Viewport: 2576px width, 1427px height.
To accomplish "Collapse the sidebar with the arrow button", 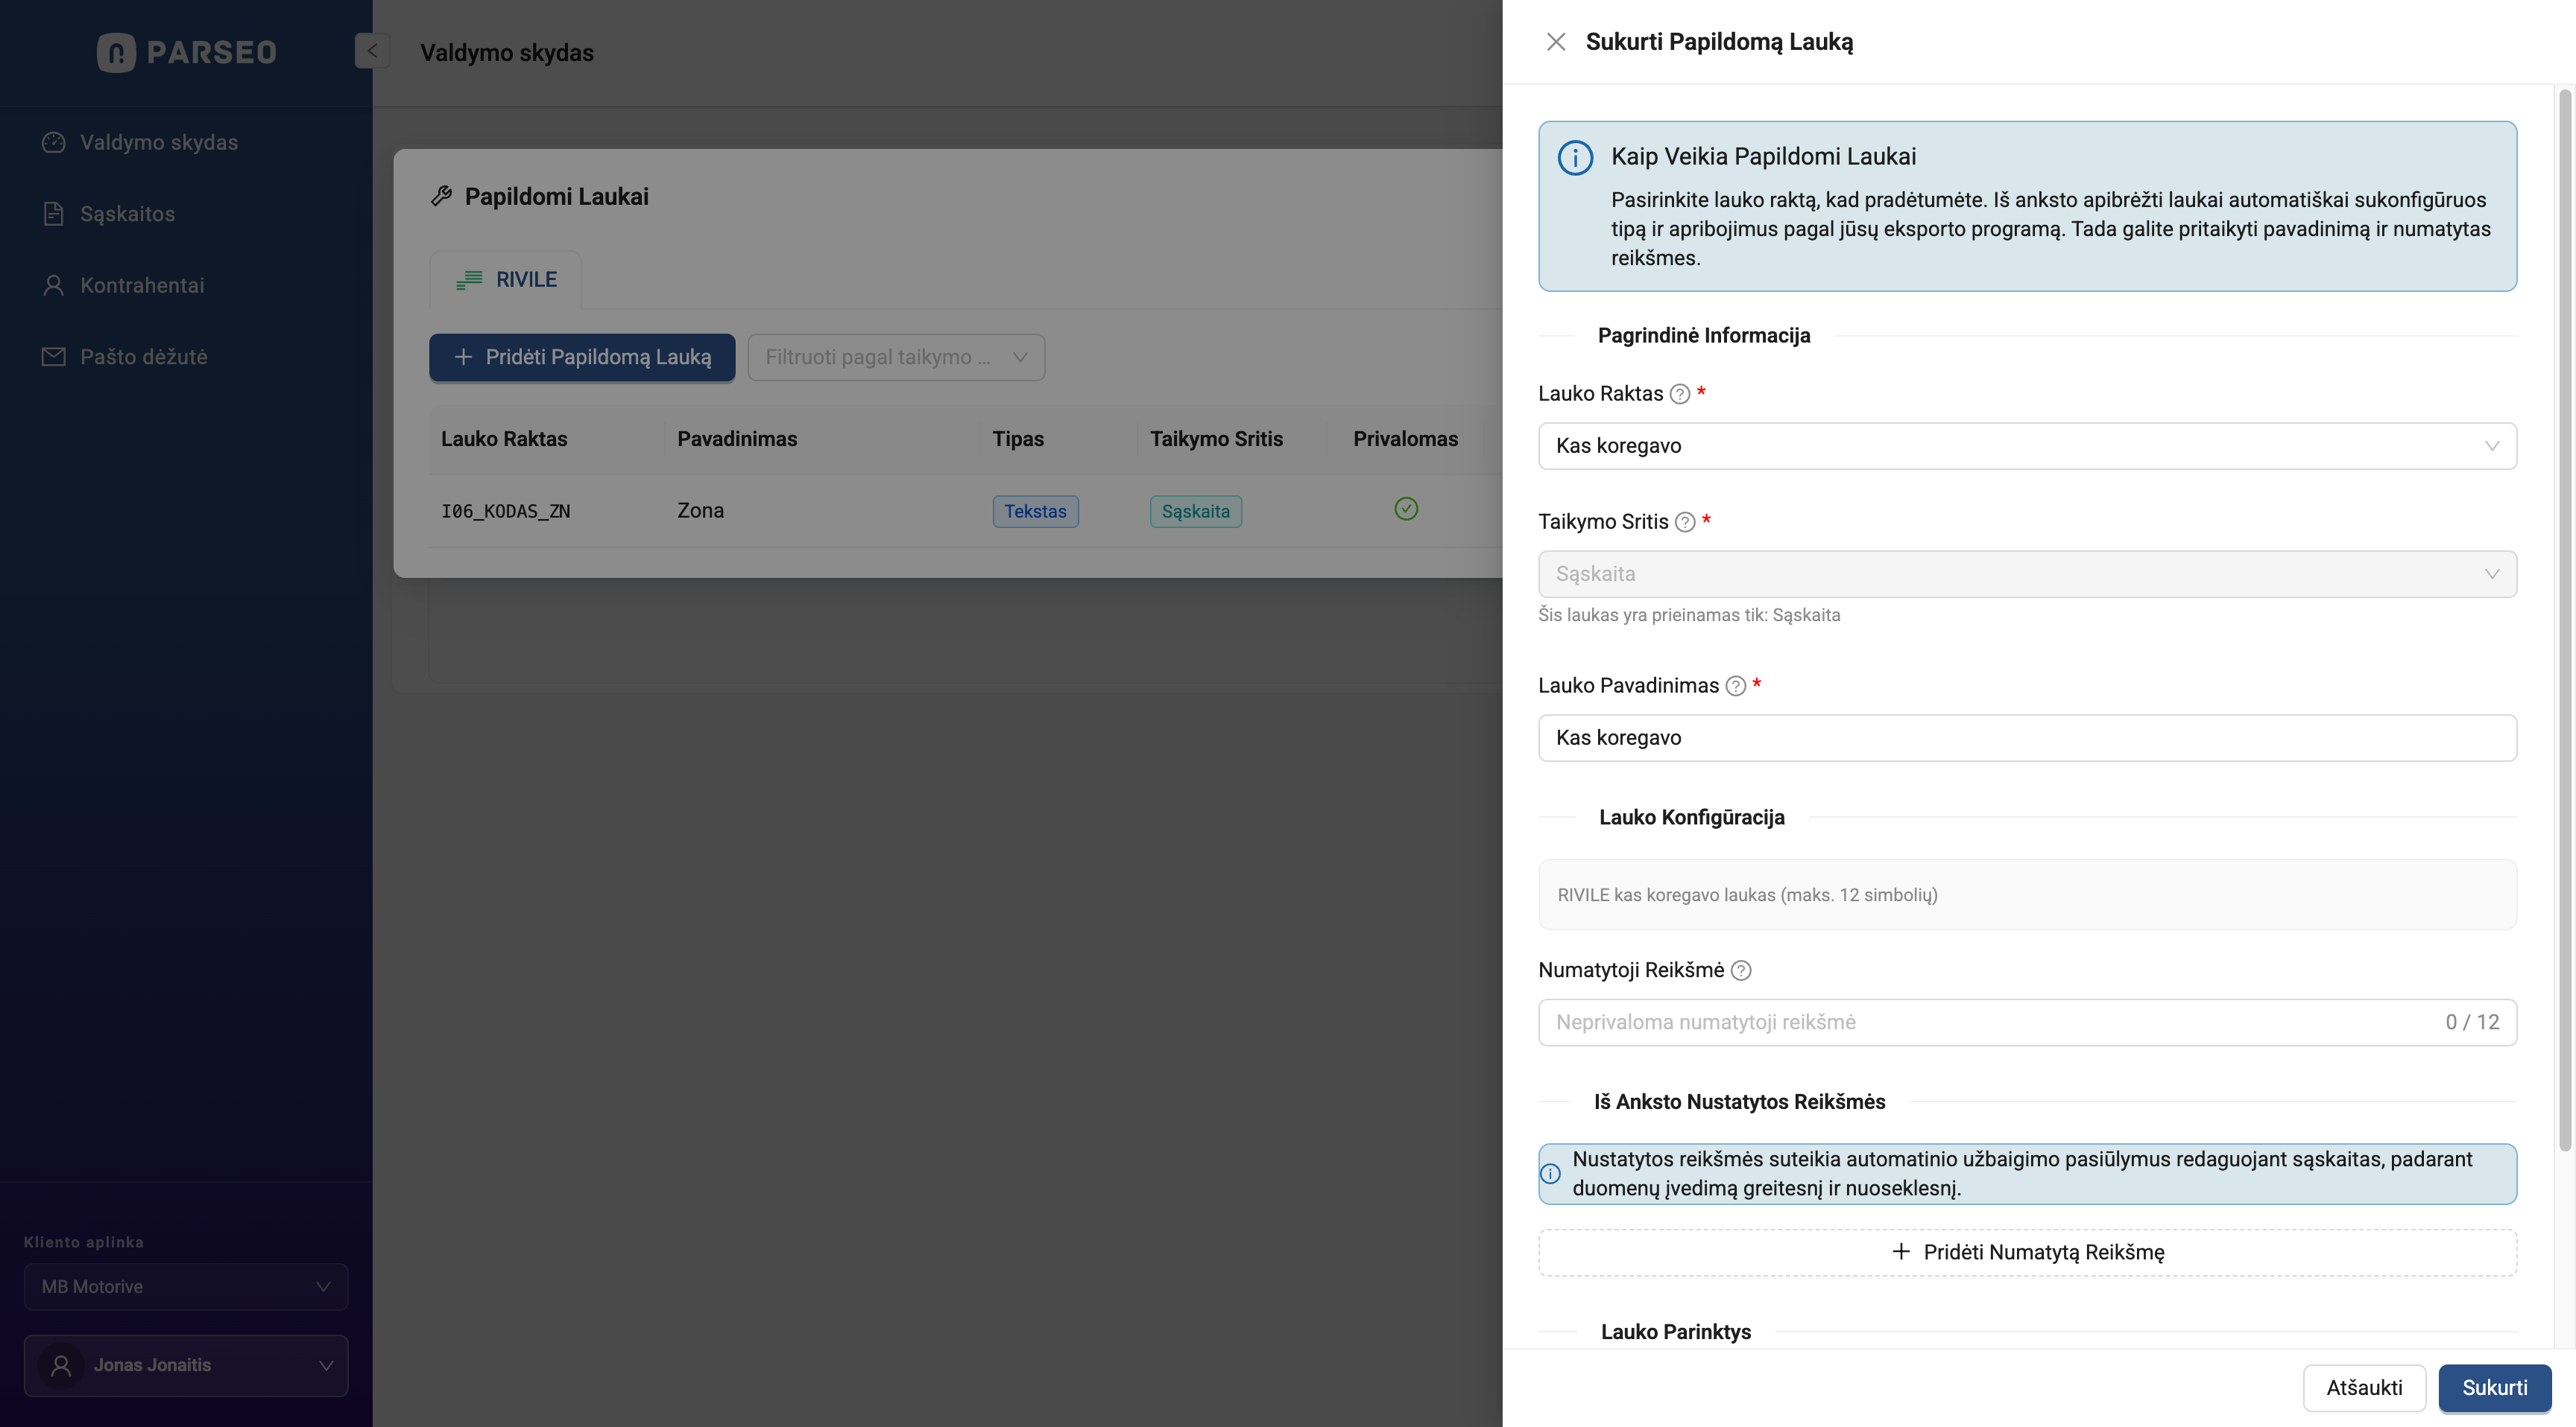I will (371, 51).
